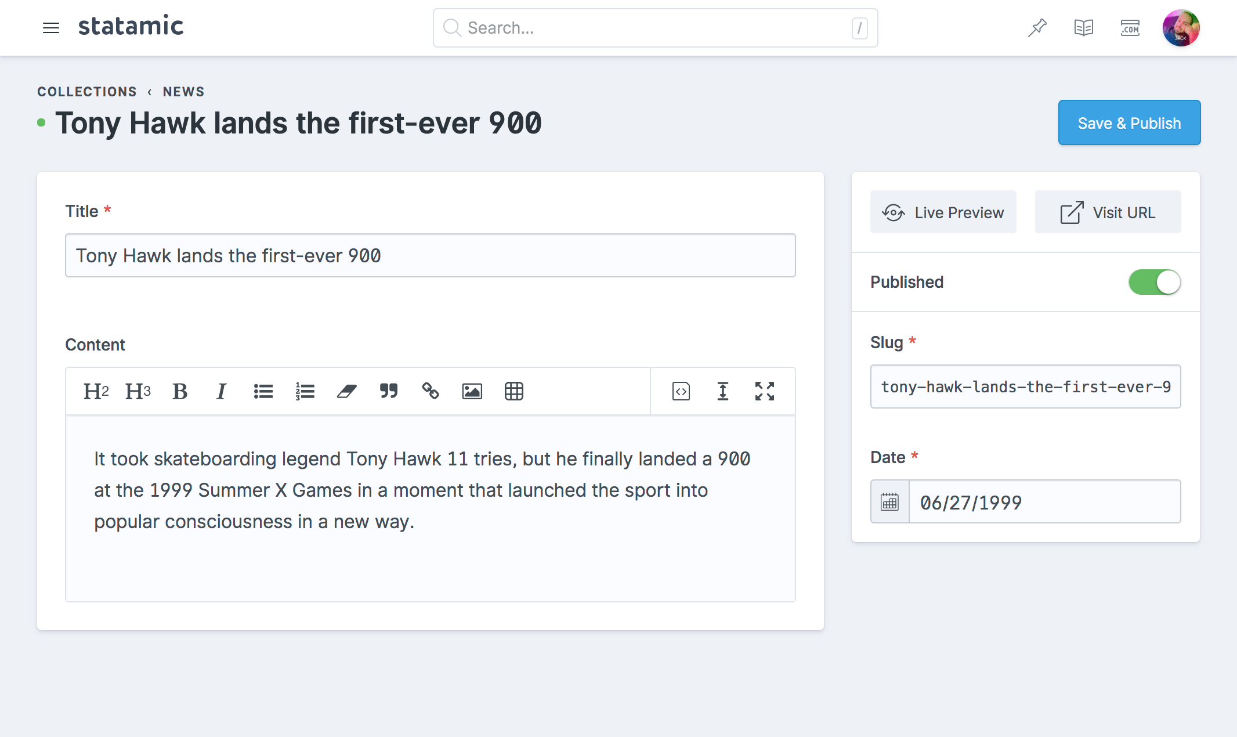Image resolution: width=1237 pixels, height=737 pixels.
Task: Insert a blockquote
Action: tap(388, 391)
